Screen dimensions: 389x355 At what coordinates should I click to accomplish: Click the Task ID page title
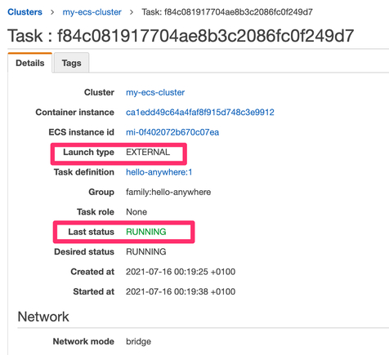(x=181, y=36)
